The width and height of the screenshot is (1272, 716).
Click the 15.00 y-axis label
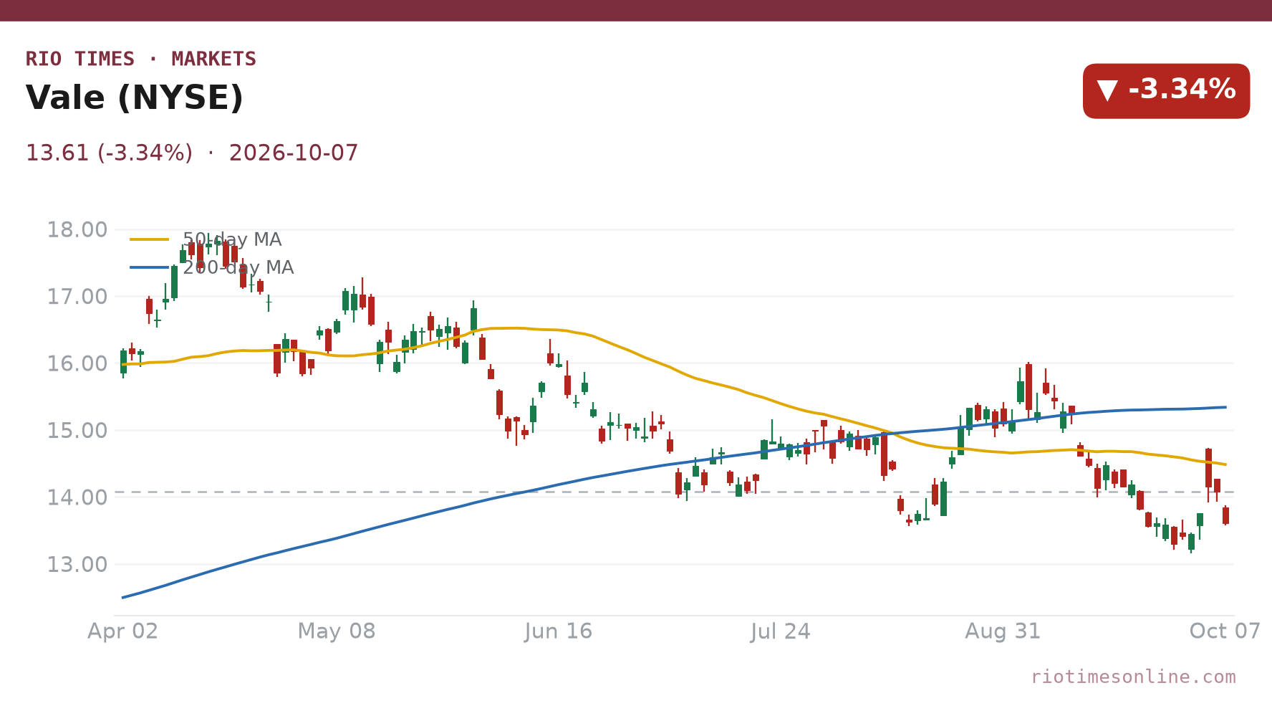77,431
